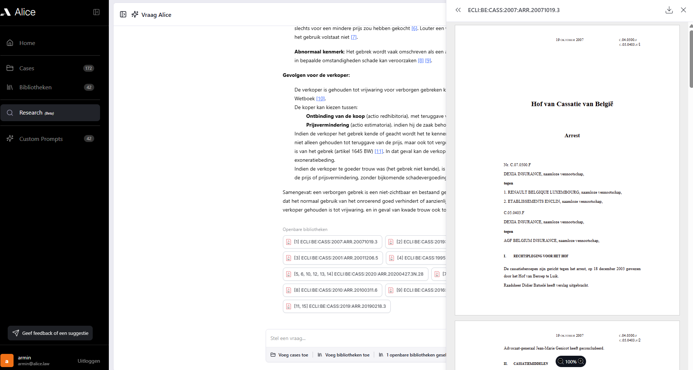Open citation link [8]
The image size is (693, 370).
pyautogui.click(x=421, y=60)
